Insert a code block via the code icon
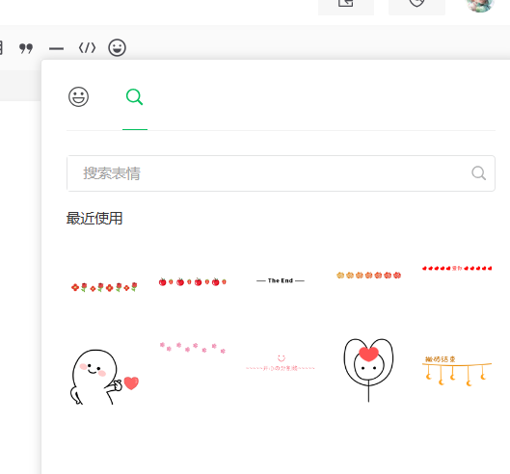This screenshot has height=474, width=510. 87,48
